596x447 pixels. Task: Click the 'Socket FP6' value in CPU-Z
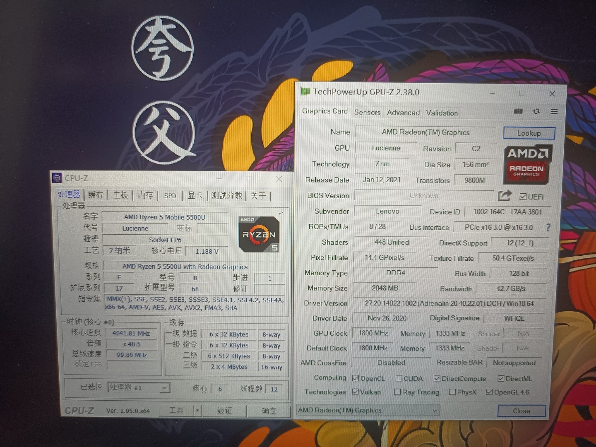tap(165, 240)
